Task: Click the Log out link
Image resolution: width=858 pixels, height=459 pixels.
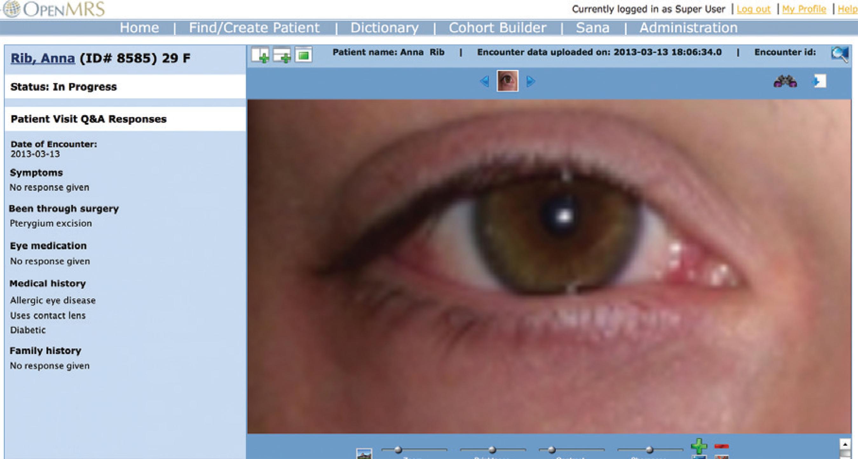Action: [753, 9]
